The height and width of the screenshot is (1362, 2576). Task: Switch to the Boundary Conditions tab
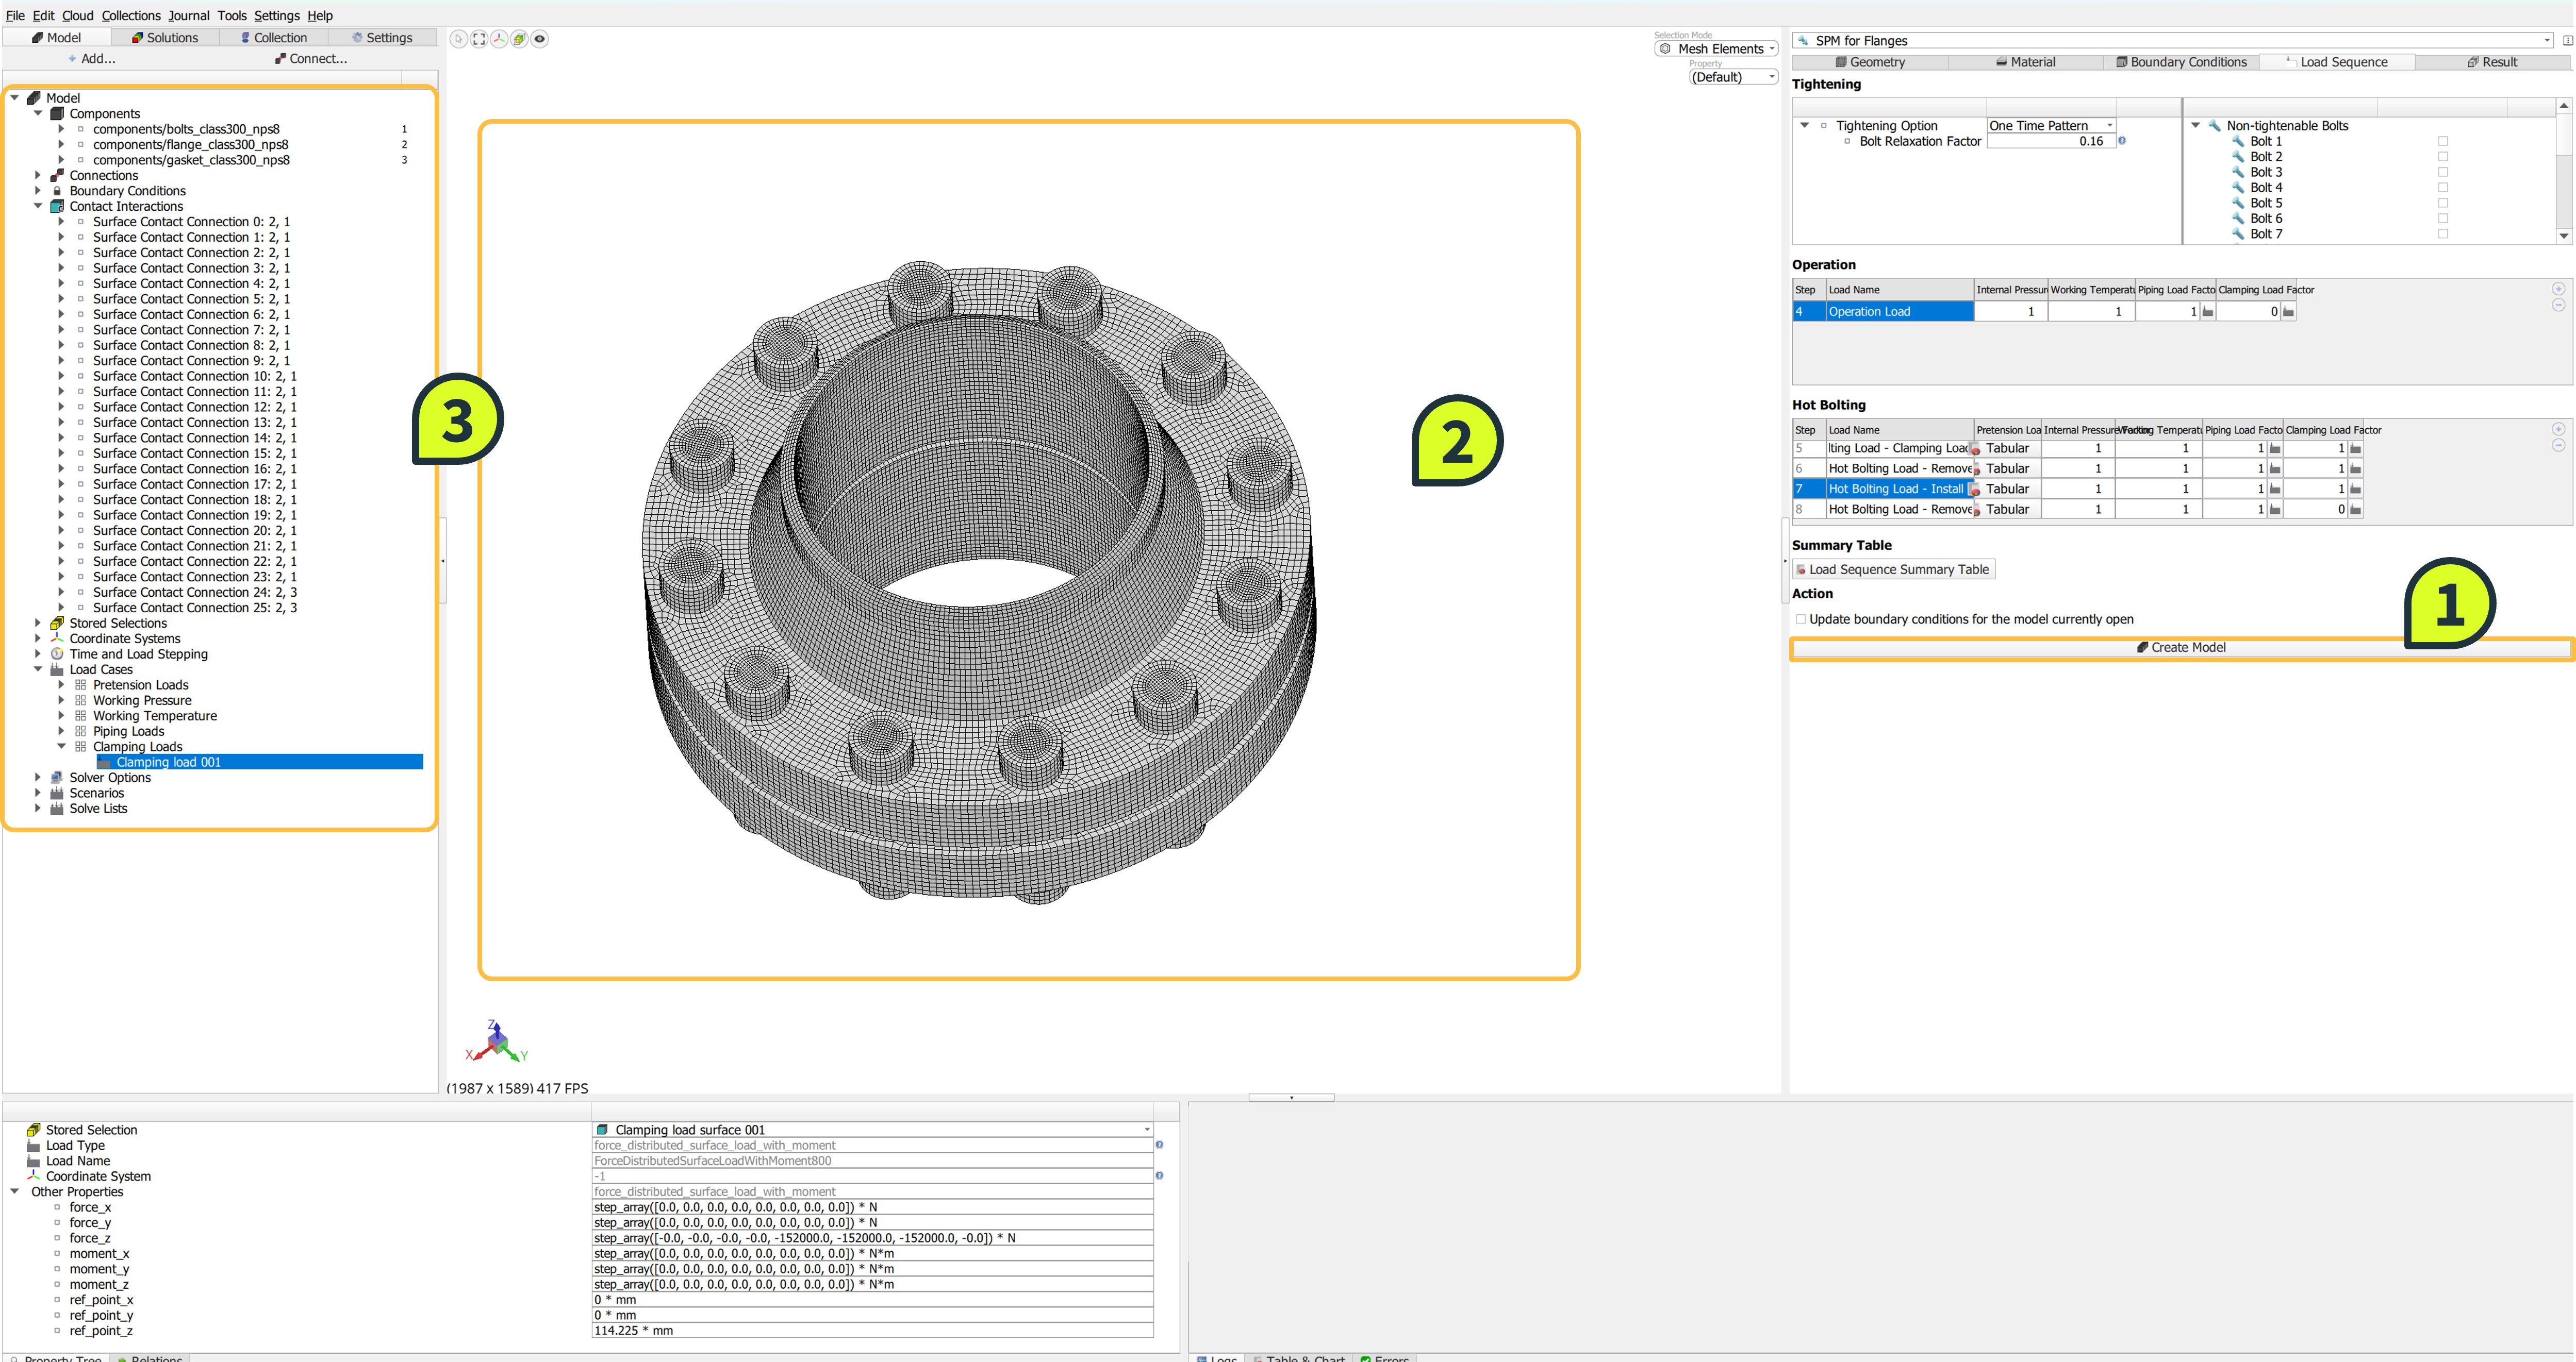point(2181,62)
